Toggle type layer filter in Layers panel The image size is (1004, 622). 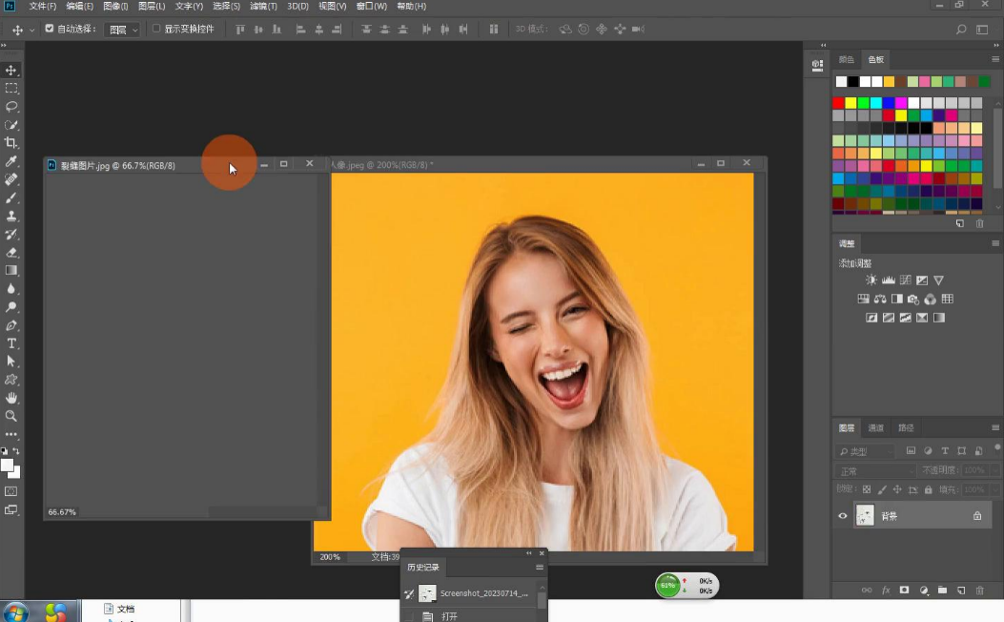[x=945, y=451]
